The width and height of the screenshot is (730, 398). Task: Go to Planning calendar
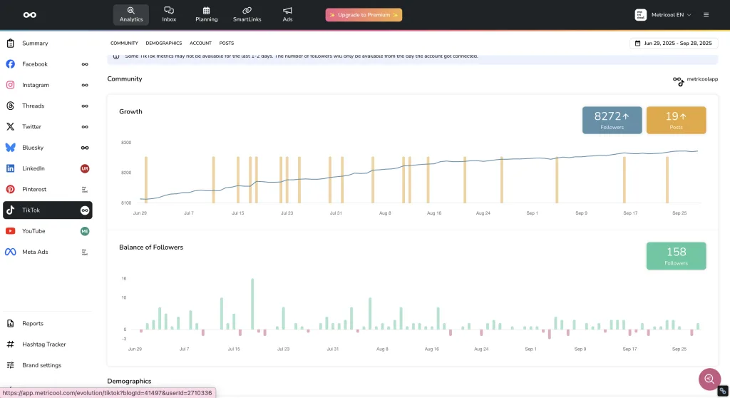coord(206,14)
